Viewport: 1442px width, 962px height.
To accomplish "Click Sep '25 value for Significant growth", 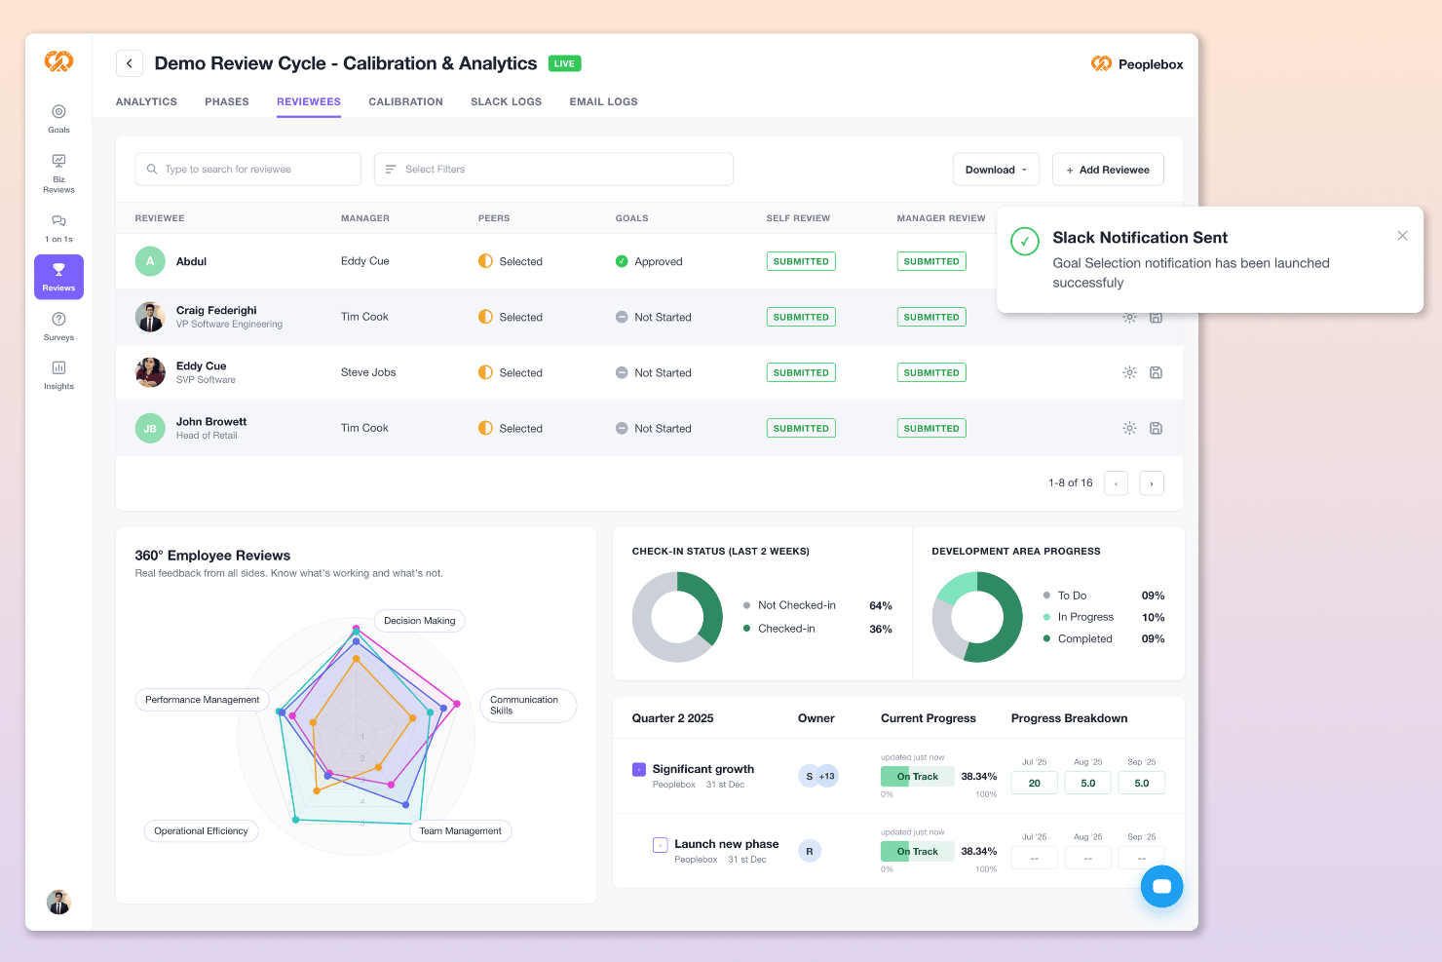I will coord(1142,783).
